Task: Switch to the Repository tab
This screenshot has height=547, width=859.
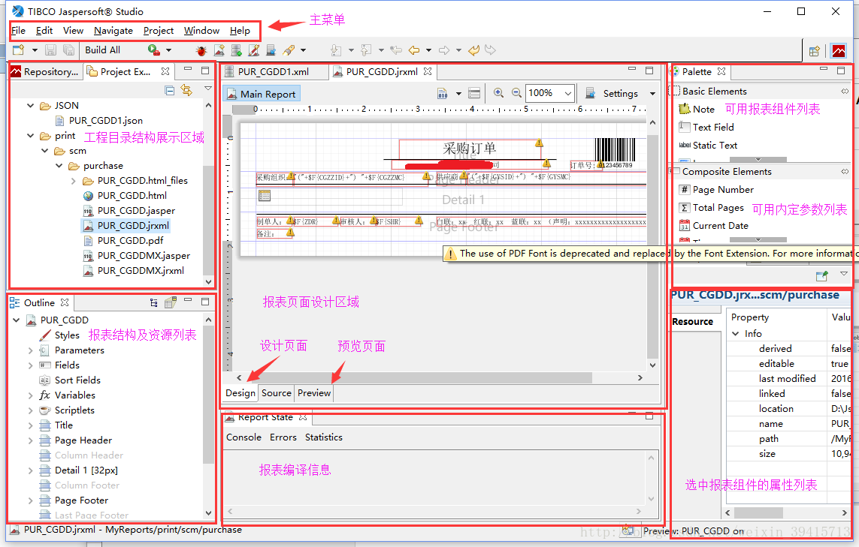Action: point(45,71)
